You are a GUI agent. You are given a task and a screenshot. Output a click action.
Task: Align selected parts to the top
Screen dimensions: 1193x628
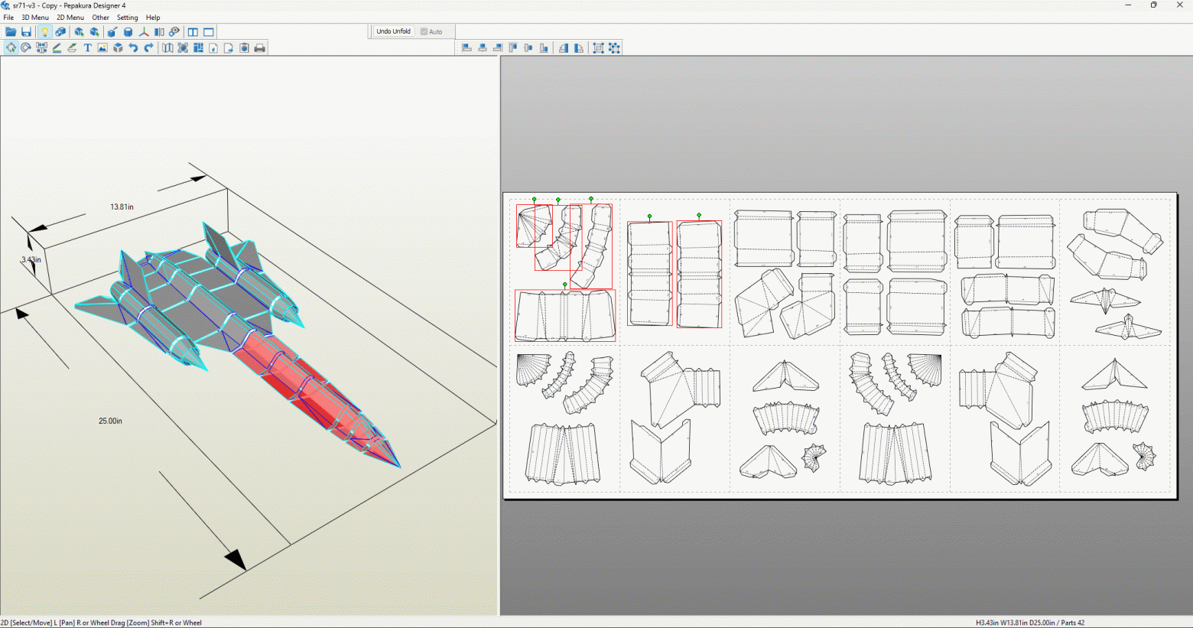coord(512,47)
